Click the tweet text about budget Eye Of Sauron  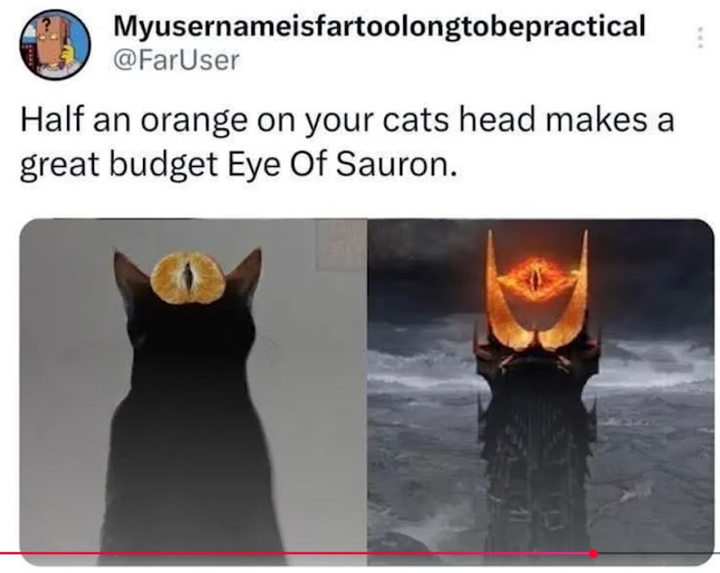(x=347, y=142)
